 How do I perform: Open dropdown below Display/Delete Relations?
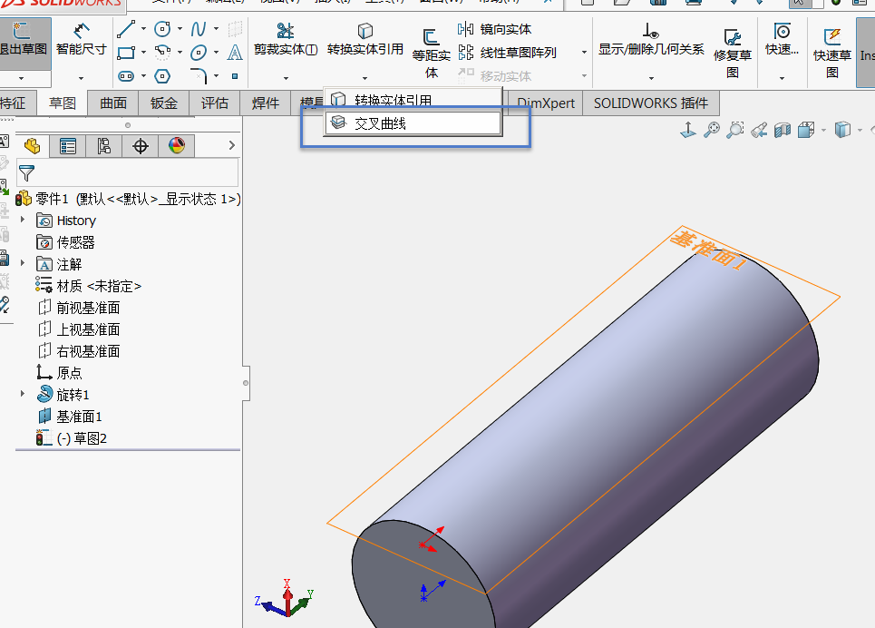[x=651, y=78]
